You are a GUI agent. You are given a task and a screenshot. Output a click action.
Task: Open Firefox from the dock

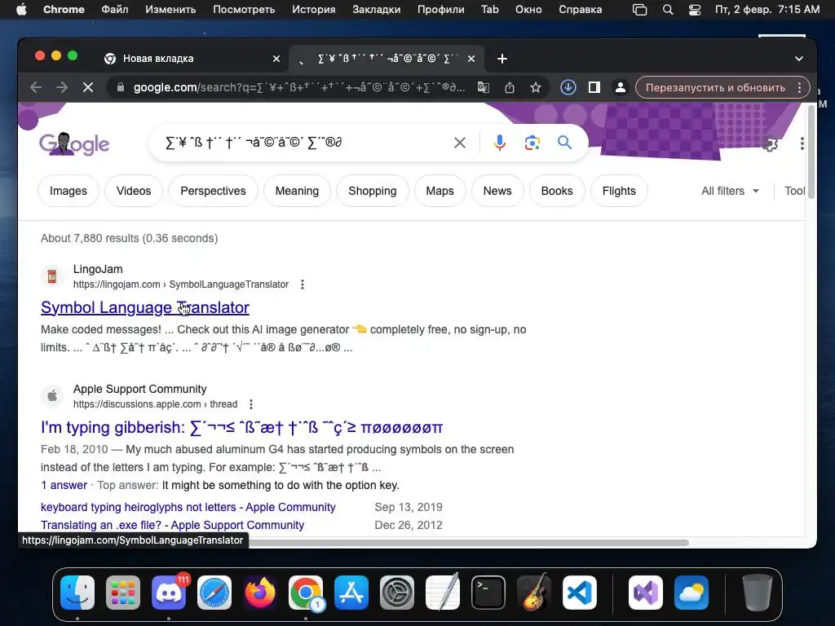(260, 593)
